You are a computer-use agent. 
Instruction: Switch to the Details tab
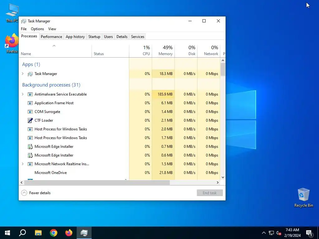(122, 37)
